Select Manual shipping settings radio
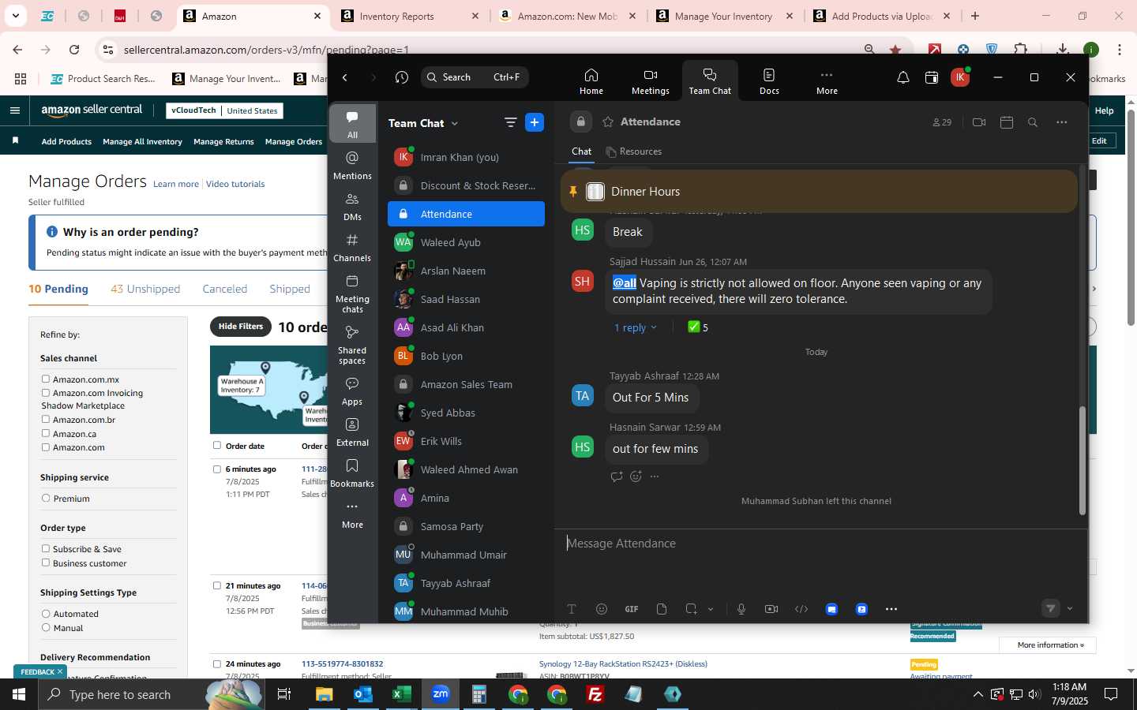 tap(46, 628)
